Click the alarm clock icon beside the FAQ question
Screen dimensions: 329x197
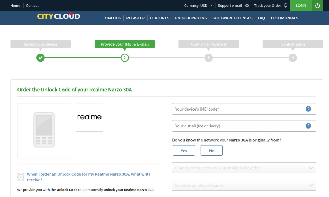(21, 177)
